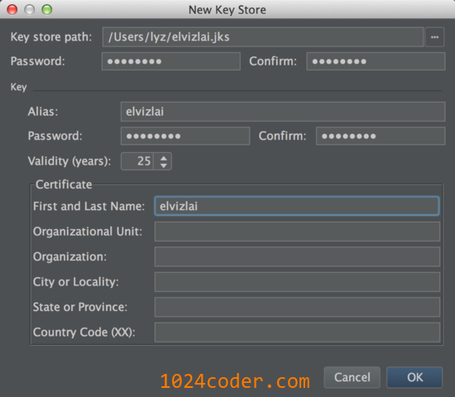Image resolution: width=455 pixels, height=397 pixels.
Task: Click the Country Code (XX) field
Action: point(297,332)
